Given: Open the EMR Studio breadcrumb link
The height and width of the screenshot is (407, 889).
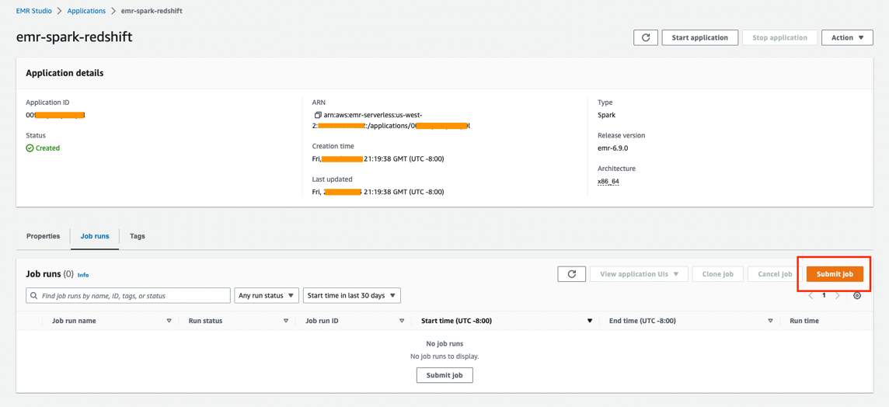Looking at the screenshot, I should click(35, 11).
